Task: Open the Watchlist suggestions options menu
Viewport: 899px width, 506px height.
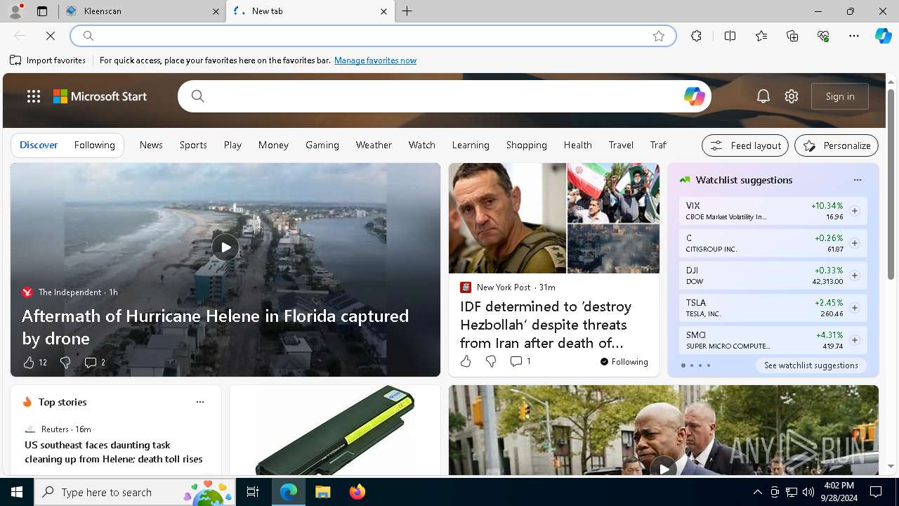Action: (857, 180)
